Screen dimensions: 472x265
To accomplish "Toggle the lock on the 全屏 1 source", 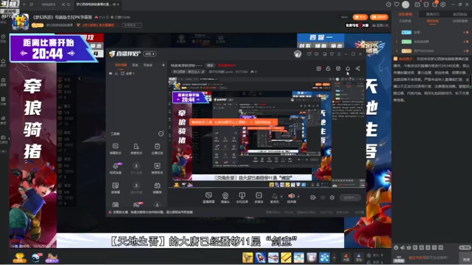I will (116, 73).
